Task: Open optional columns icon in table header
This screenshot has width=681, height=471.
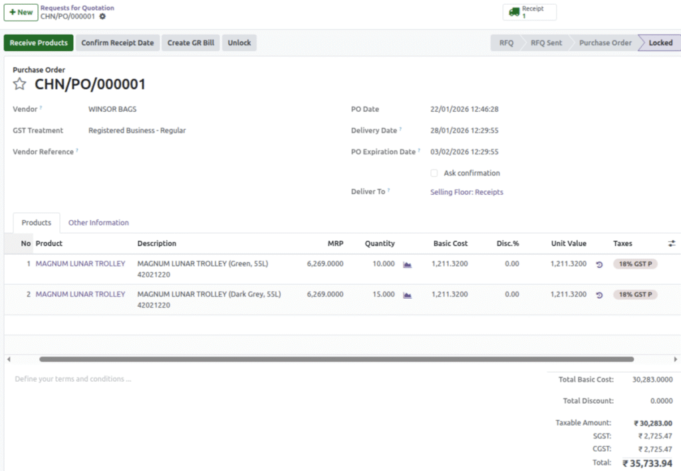Action: 672,243
